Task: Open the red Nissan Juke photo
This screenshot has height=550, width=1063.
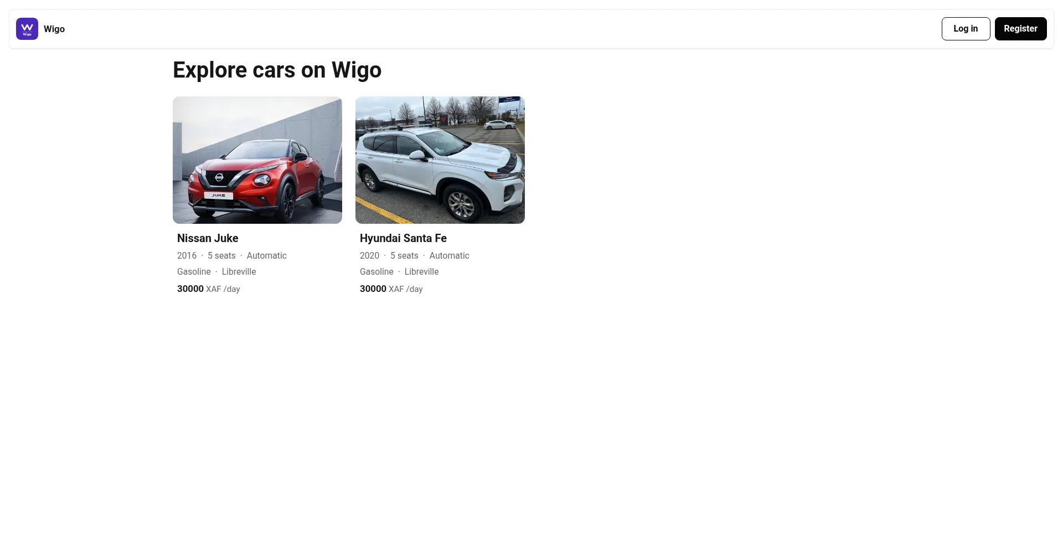Action: 257,160
